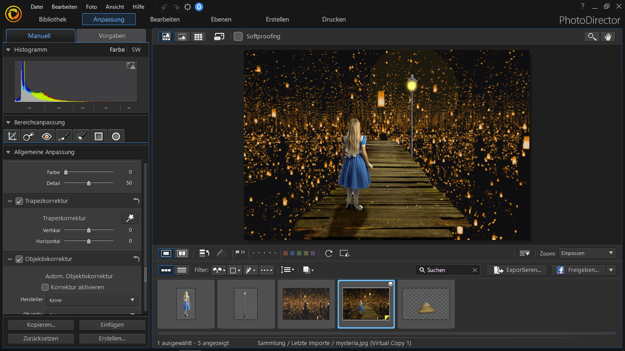
Task: Select the crop and straighten tool
Action: (x=12, y=136)
